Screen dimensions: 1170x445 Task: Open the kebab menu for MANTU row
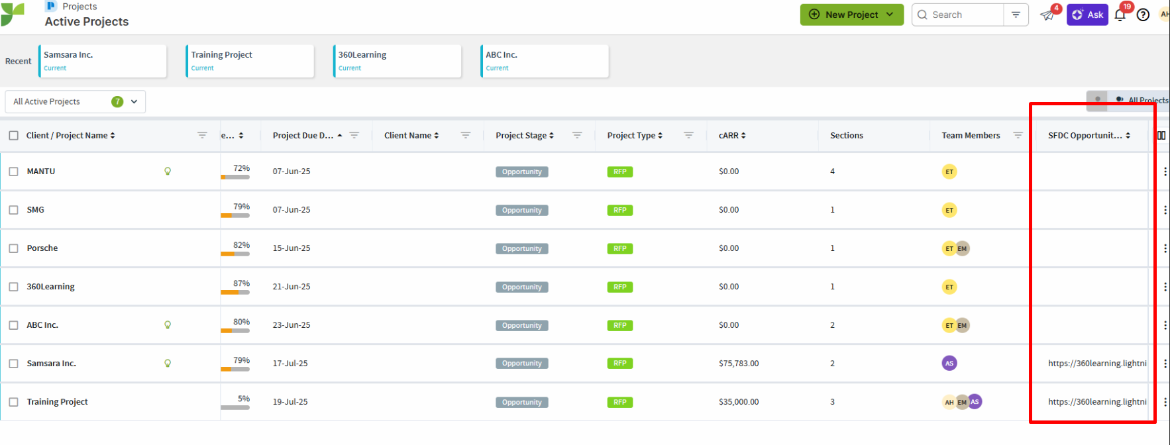(1165, 172)
